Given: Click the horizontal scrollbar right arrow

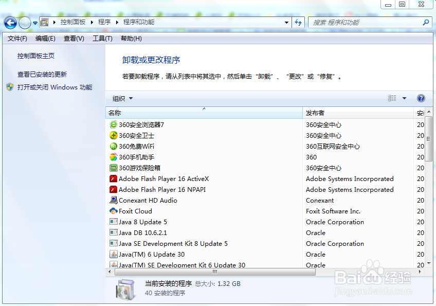Looking at the screenshot, I should (420, 272).
